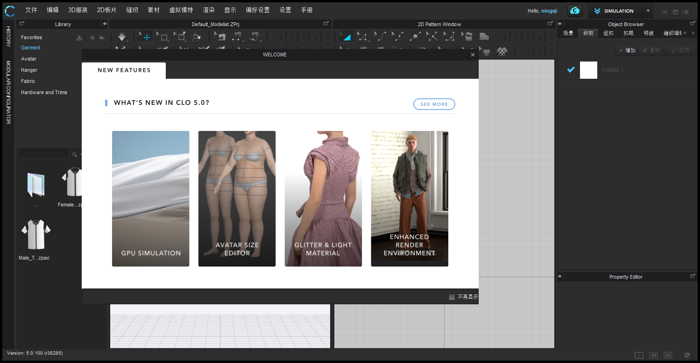
Task: Click the library search input field
Action: pos(45,155)
